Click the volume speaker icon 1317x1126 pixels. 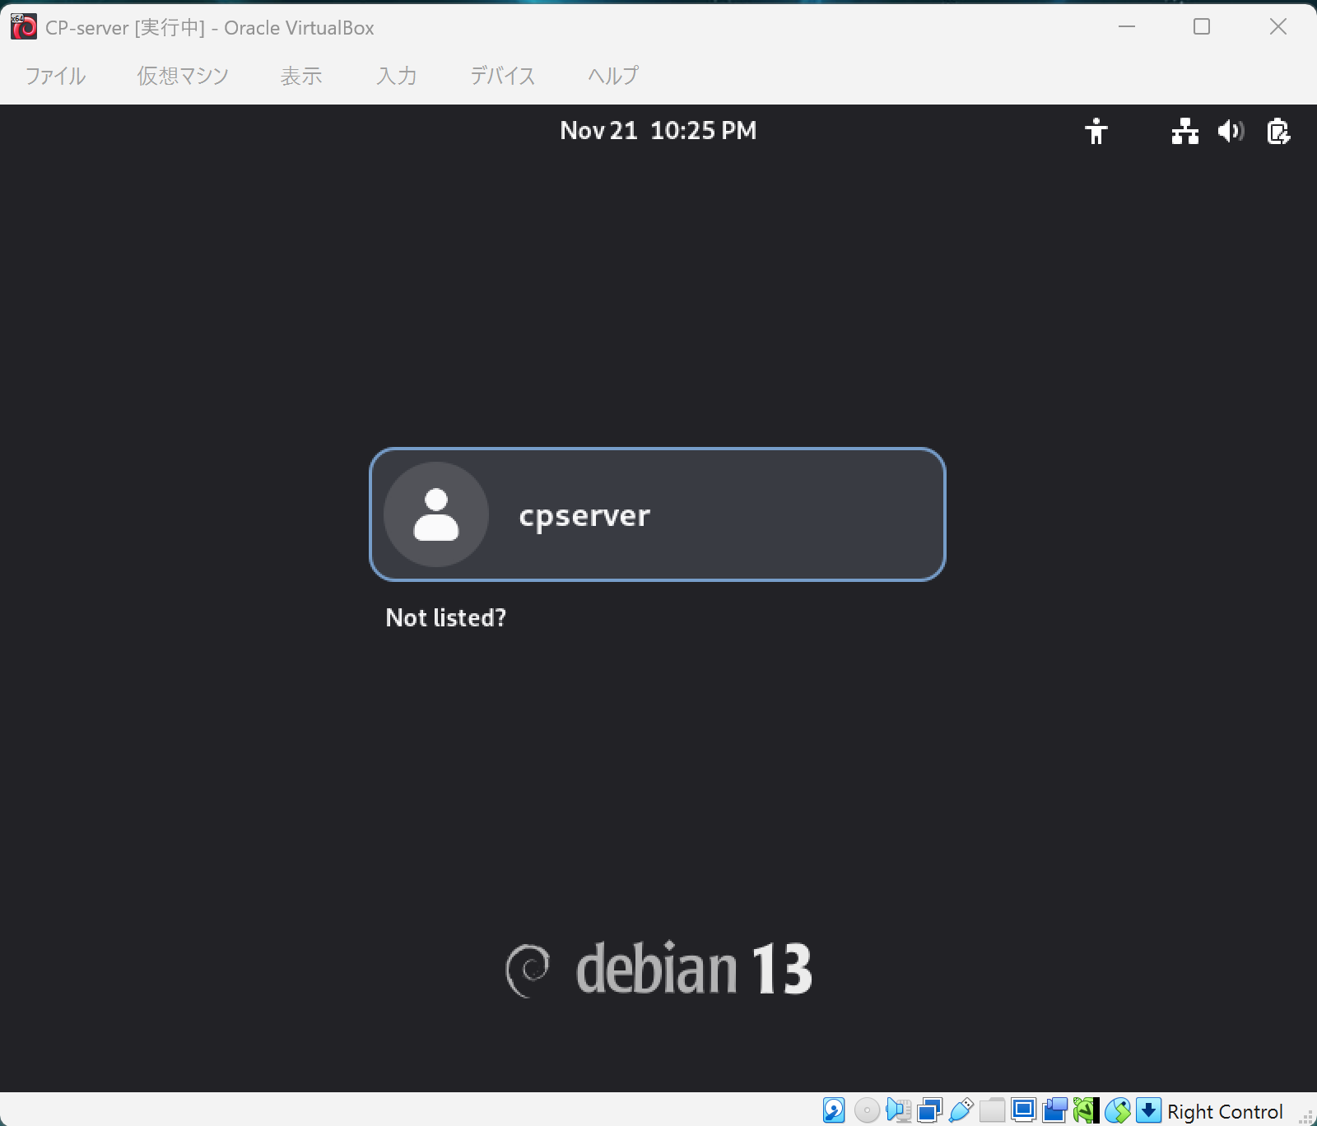pyautogui.click(x=1231, y=131)
